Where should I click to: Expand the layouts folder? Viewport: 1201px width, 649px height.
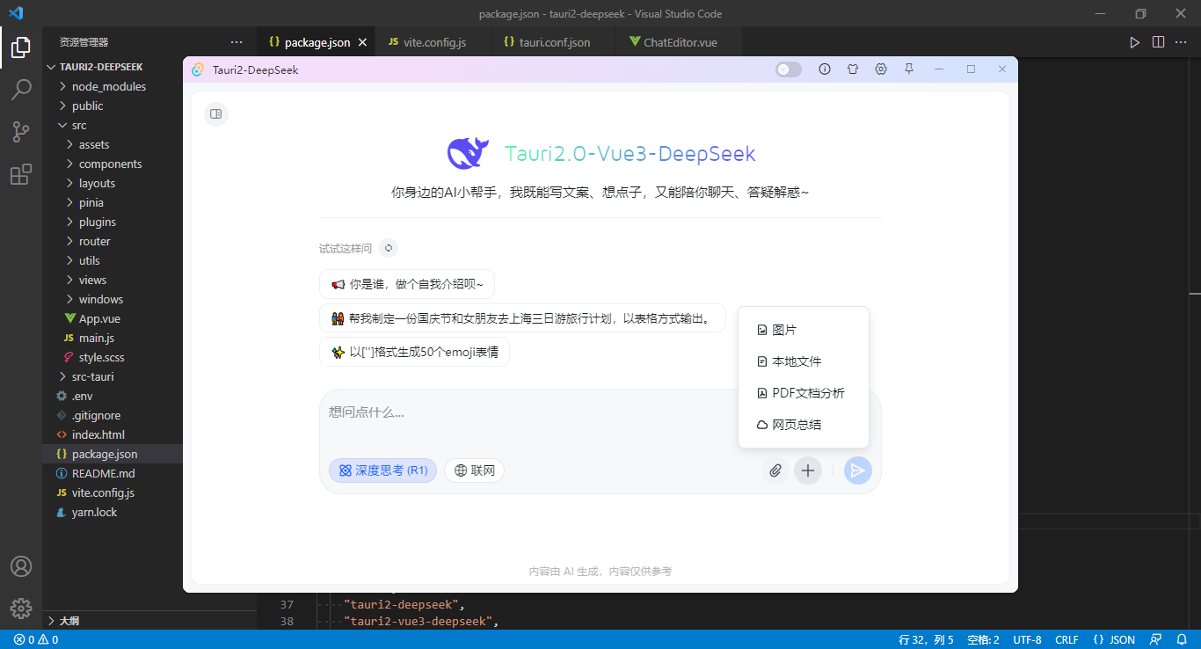pyautogui.click(x=113, y=183)
